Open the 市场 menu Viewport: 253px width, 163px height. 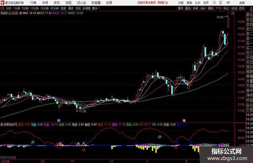pyautogui.click(x=45, y=3)
